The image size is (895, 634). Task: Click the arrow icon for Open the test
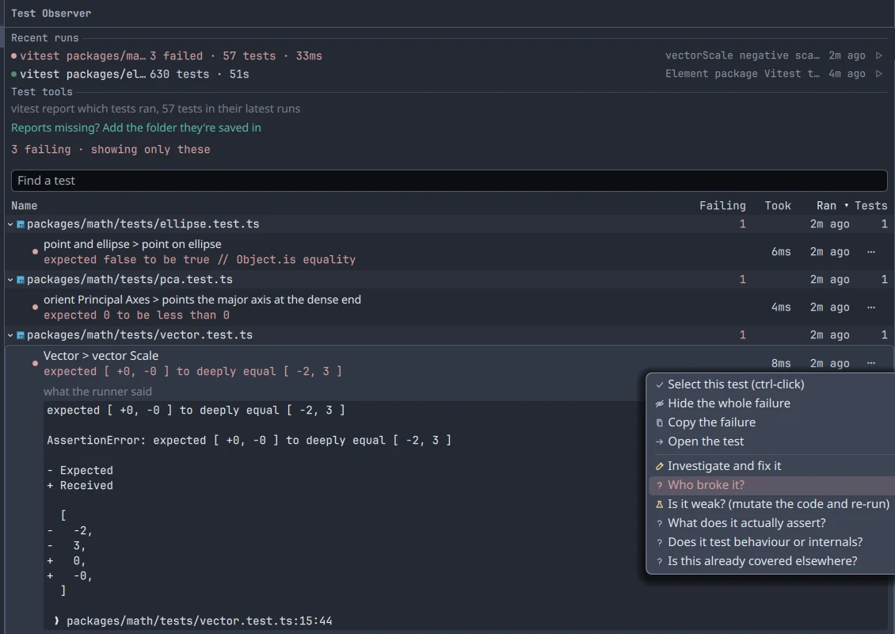click(659, 441)
